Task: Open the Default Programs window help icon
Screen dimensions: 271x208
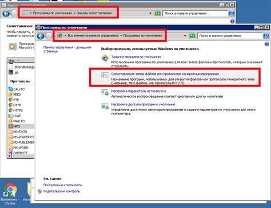Action: click(266, 44)
